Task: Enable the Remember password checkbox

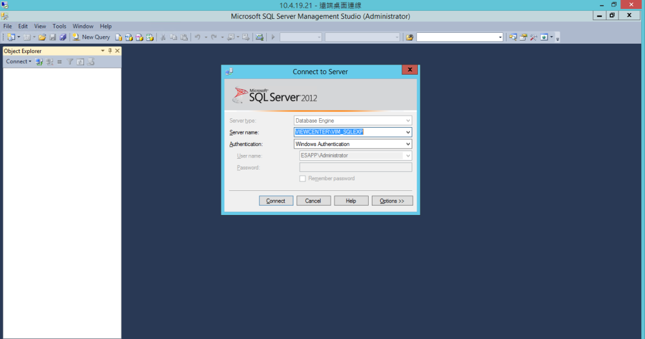Action: tap(302, 178)
